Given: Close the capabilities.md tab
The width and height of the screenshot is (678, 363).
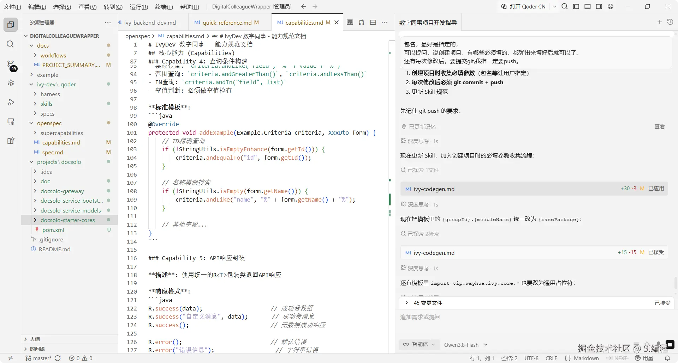Looking at the screenshot, I should coord(337,23).
